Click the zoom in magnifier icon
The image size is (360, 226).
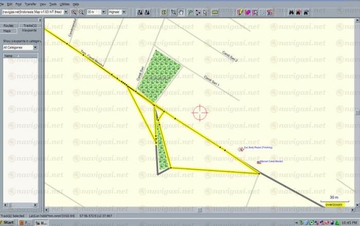coord(74,11)
